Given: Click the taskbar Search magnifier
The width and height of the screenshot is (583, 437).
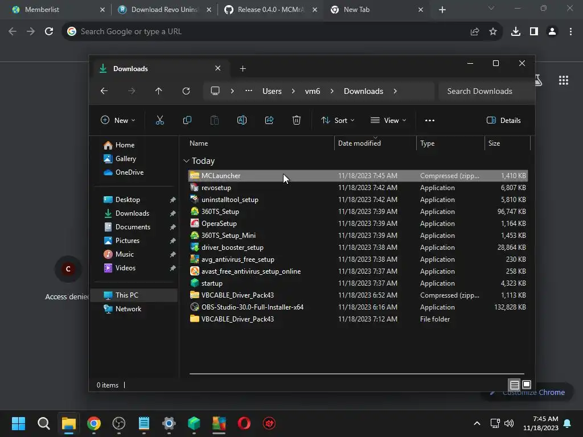Looking at the screenshot, I should click(x=43, y=423).
